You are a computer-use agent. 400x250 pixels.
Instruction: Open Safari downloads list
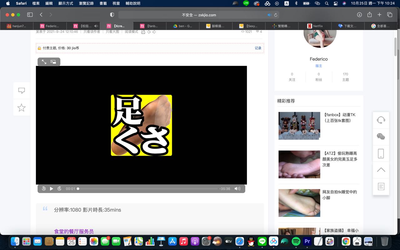click(359, 15)
